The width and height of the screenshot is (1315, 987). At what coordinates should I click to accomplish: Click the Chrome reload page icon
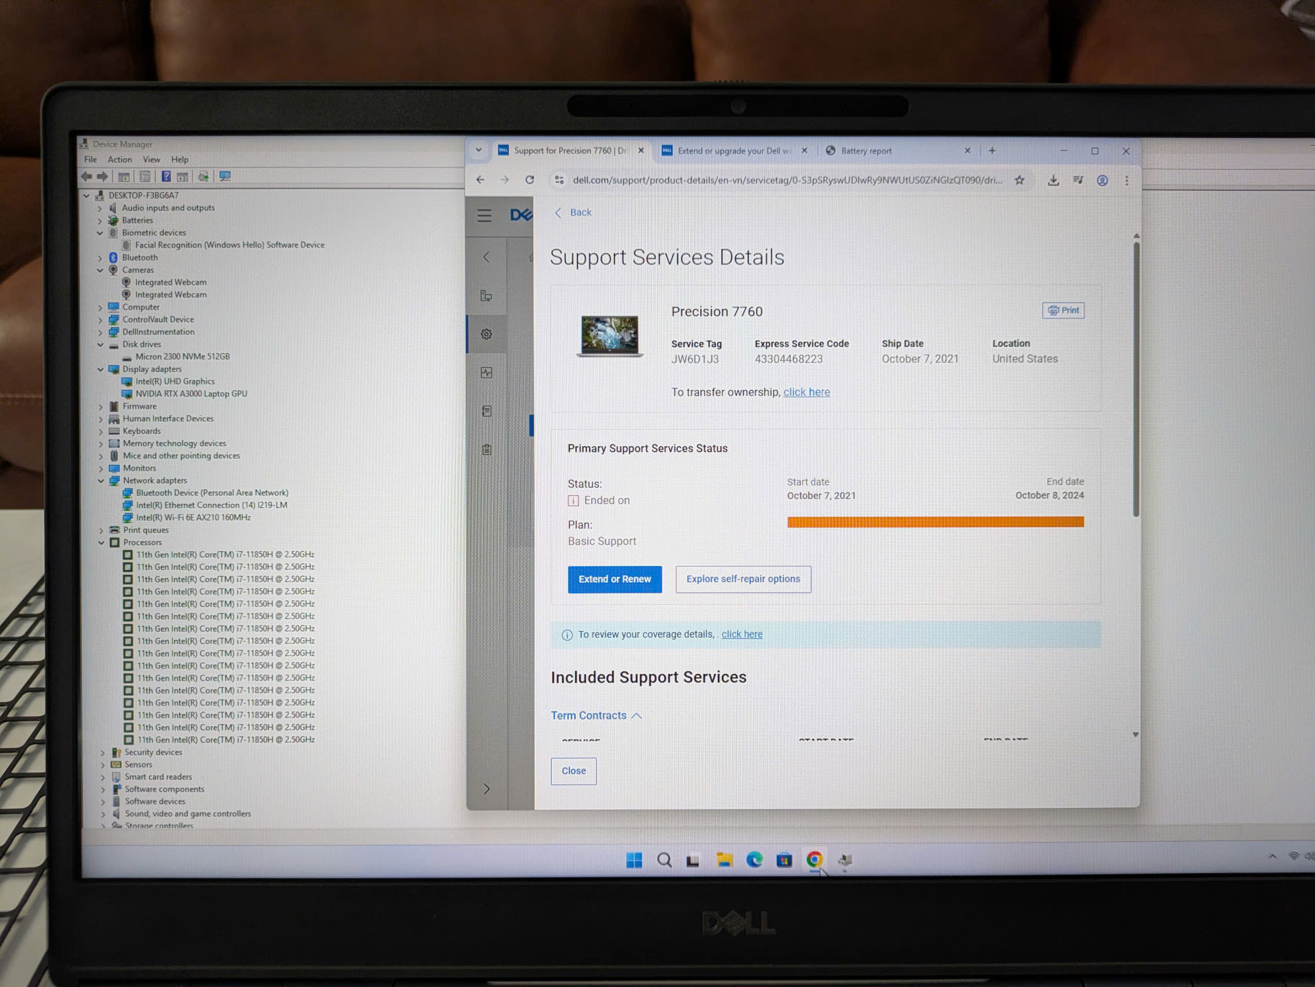click(530, 179)
